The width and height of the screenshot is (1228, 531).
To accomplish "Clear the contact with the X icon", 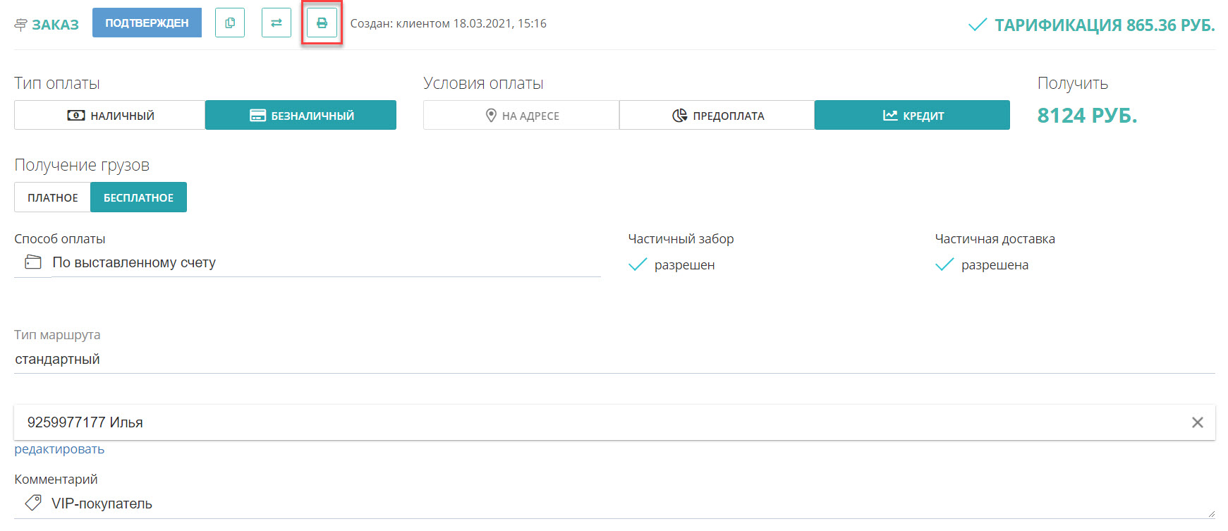I will [x=1198, y=422].
